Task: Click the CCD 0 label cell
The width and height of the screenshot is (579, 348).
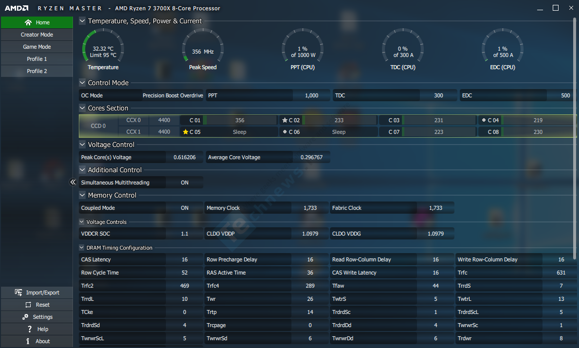Action: coord(98,126)
